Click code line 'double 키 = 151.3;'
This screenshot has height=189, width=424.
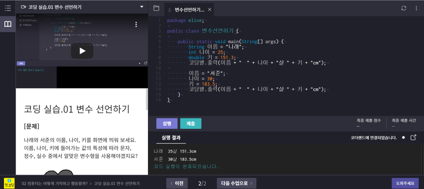coord(212,58)
